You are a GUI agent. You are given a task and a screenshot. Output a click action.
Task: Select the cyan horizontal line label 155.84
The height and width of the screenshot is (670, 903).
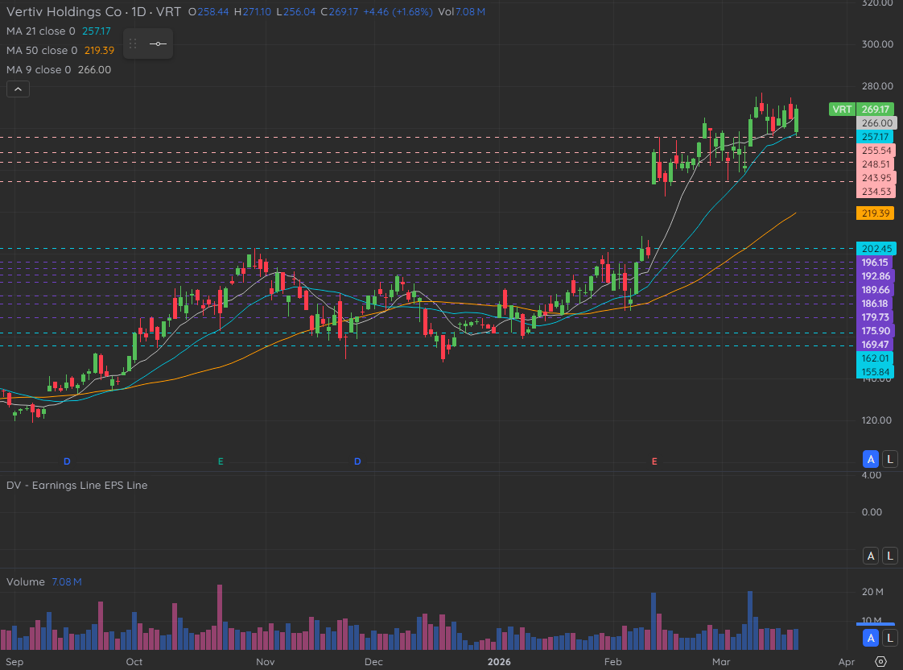pyautogui.click(x=876, y=372)
